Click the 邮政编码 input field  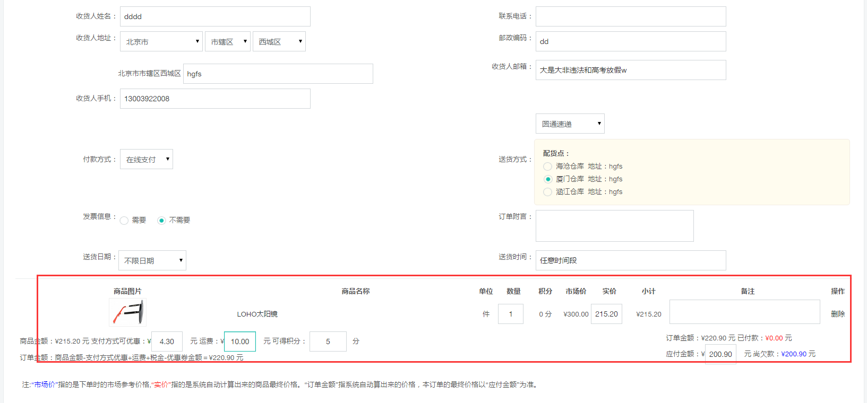coord(631,41)
